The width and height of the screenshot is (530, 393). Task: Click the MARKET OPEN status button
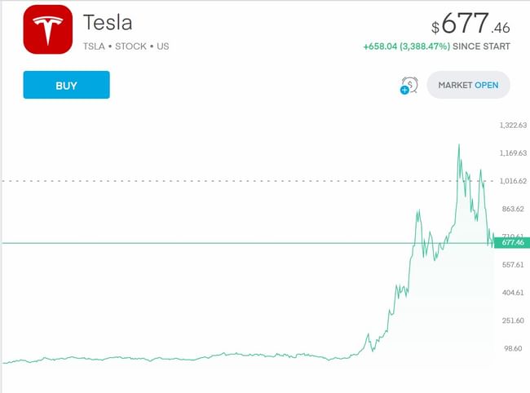[x=469, y=85]
